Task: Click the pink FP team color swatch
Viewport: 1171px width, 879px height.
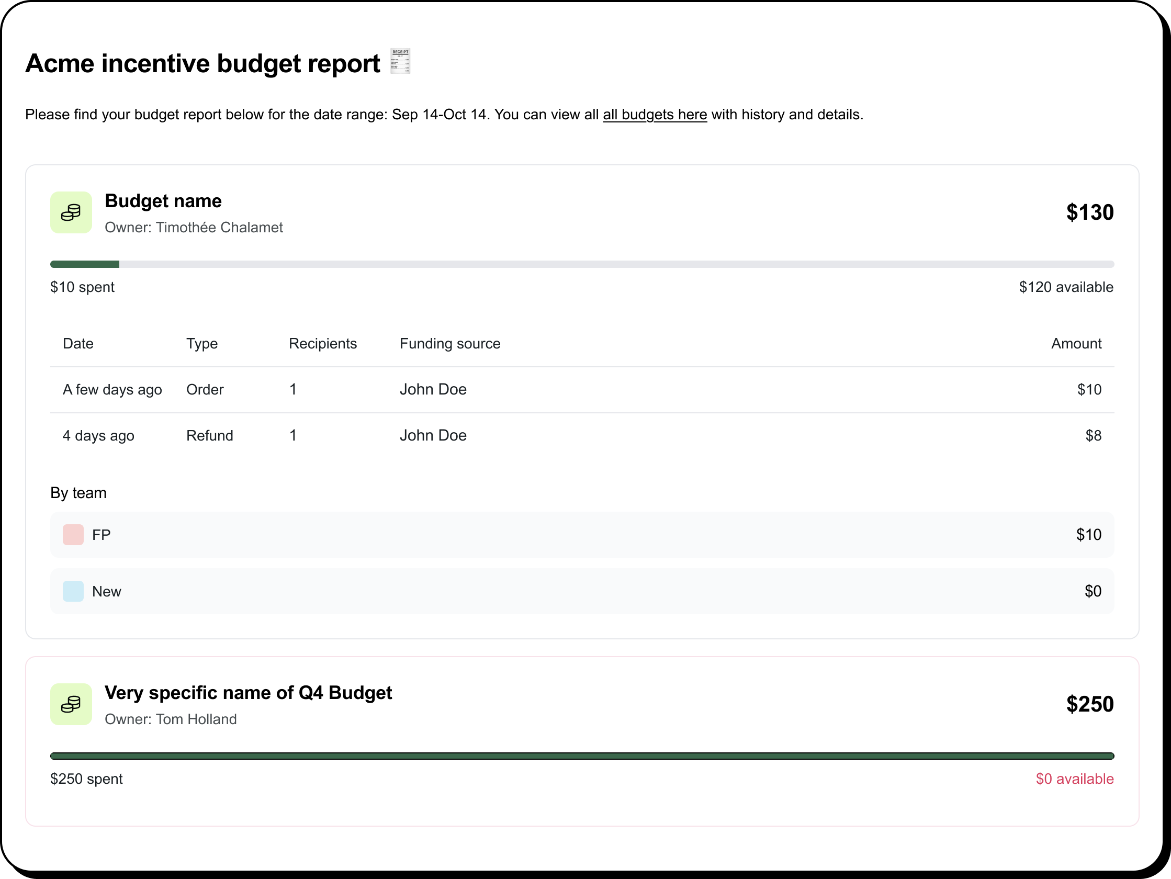Action: tap(73, 535)
